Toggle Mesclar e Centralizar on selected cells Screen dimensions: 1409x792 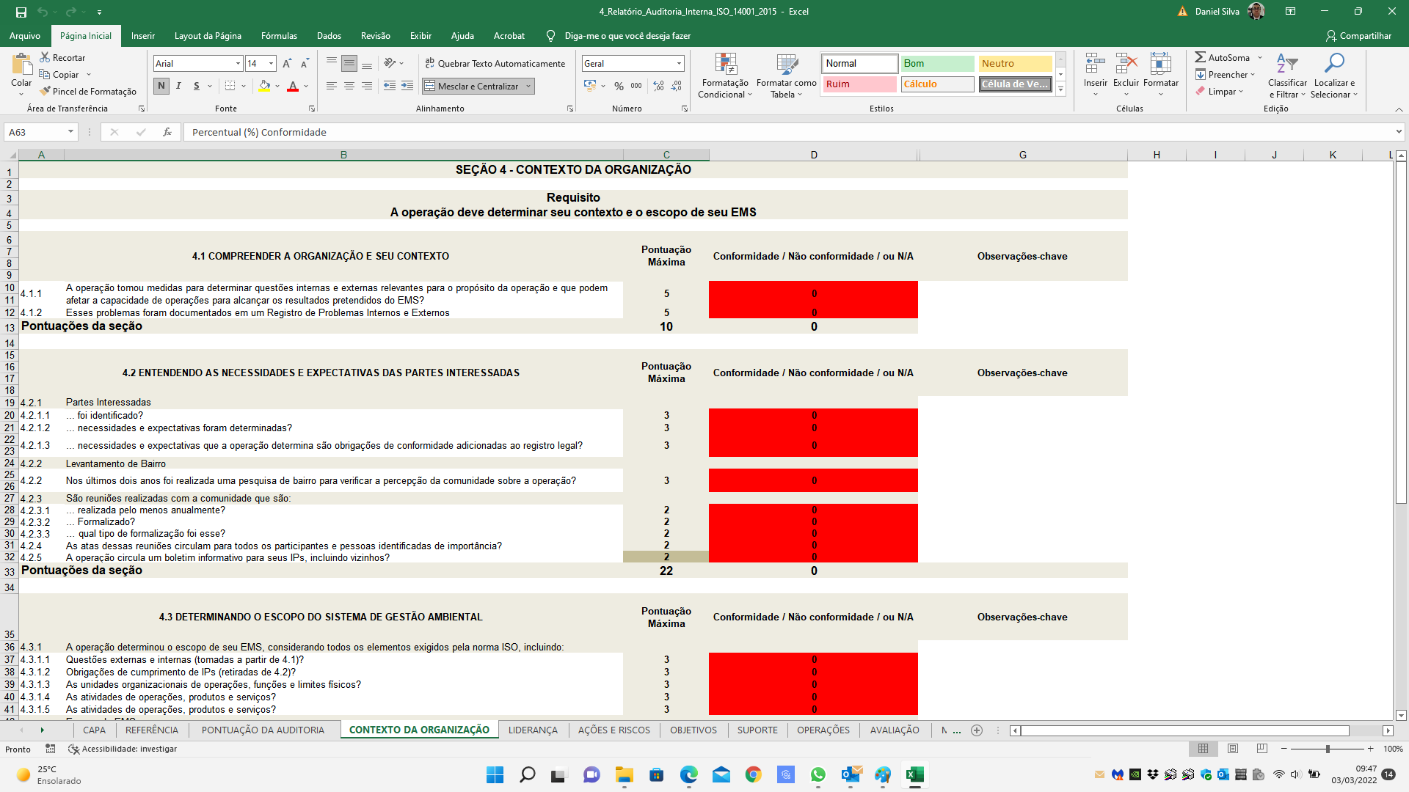pyautogui.click(x=473, y=86)
